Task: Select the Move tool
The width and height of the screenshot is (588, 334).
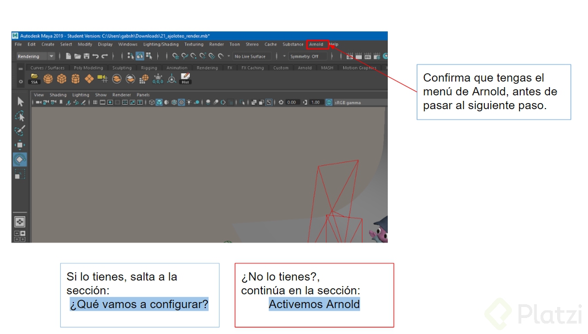Action: click(20, 145)
